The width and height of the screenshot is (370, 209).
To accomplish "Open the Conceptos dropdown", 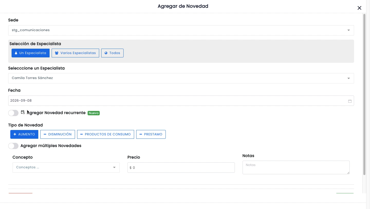I will [66, 168].
